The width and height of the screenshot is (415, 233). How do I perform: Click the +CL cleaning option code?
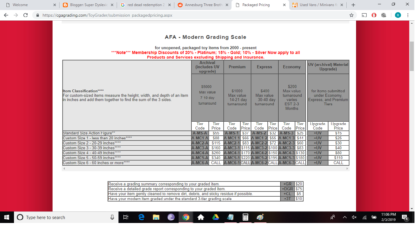[x=288, y=194]
